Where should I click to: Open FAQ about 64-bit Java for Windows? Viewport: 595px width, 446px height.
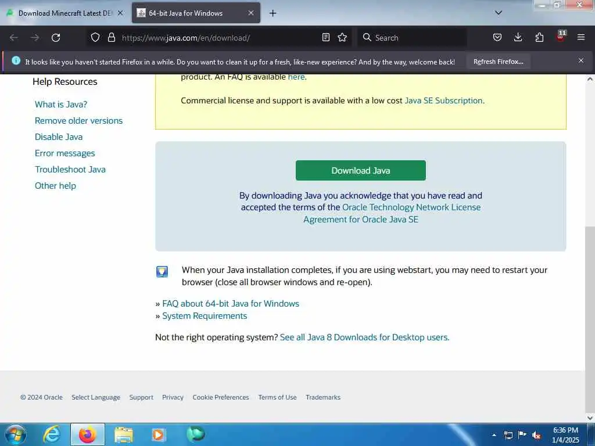(x=231, y=304)
